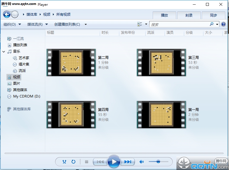Turn on shuffle playback
Screen dimensions: 229x170
(x=65, y=162)
